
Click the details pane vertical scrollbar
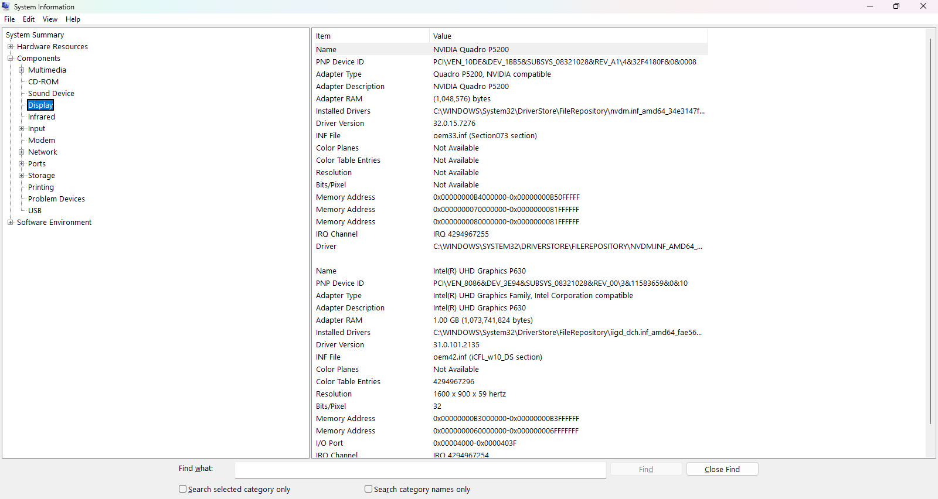[930, 231]
